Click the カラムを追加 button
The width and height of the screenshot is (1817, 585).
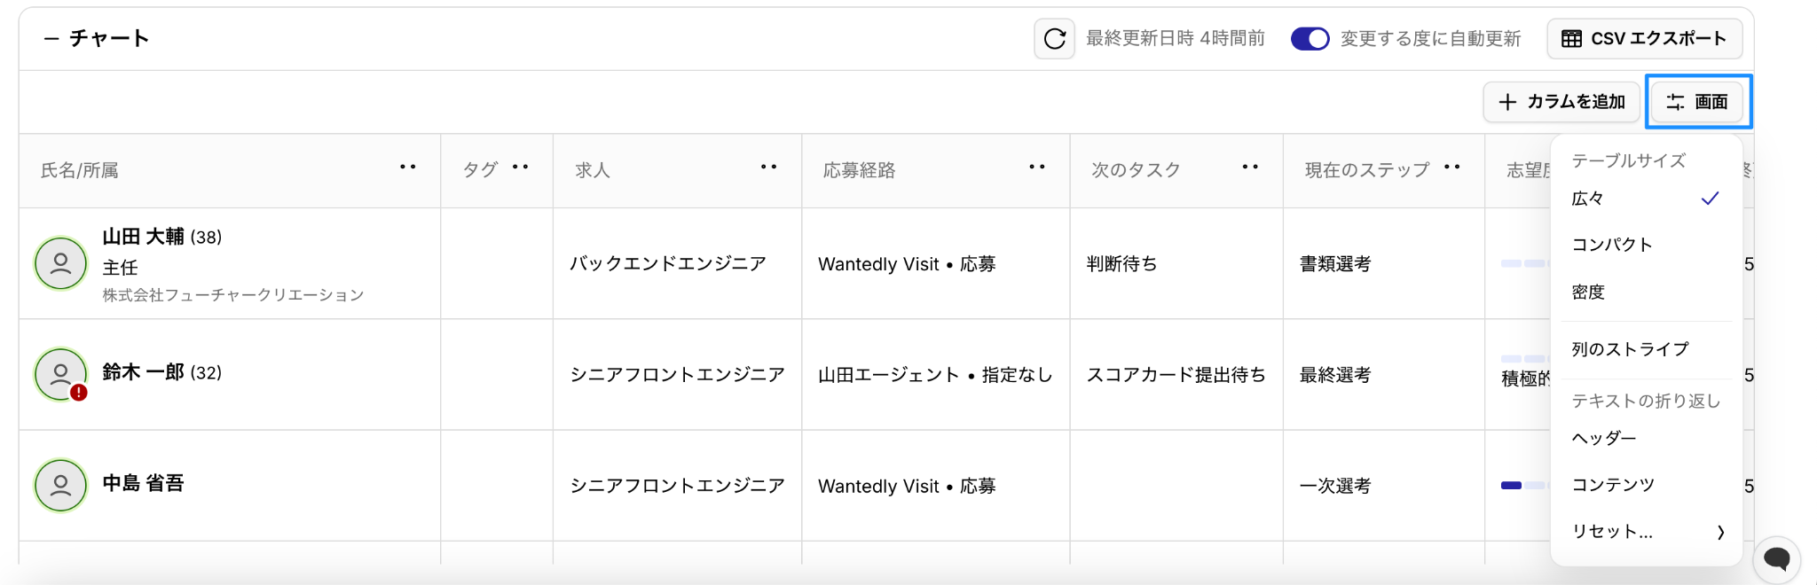click(1561, 102)
